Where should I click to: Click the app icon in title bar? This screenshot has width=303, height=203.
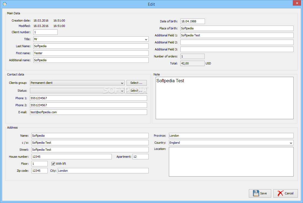click(x=5, y=4)
